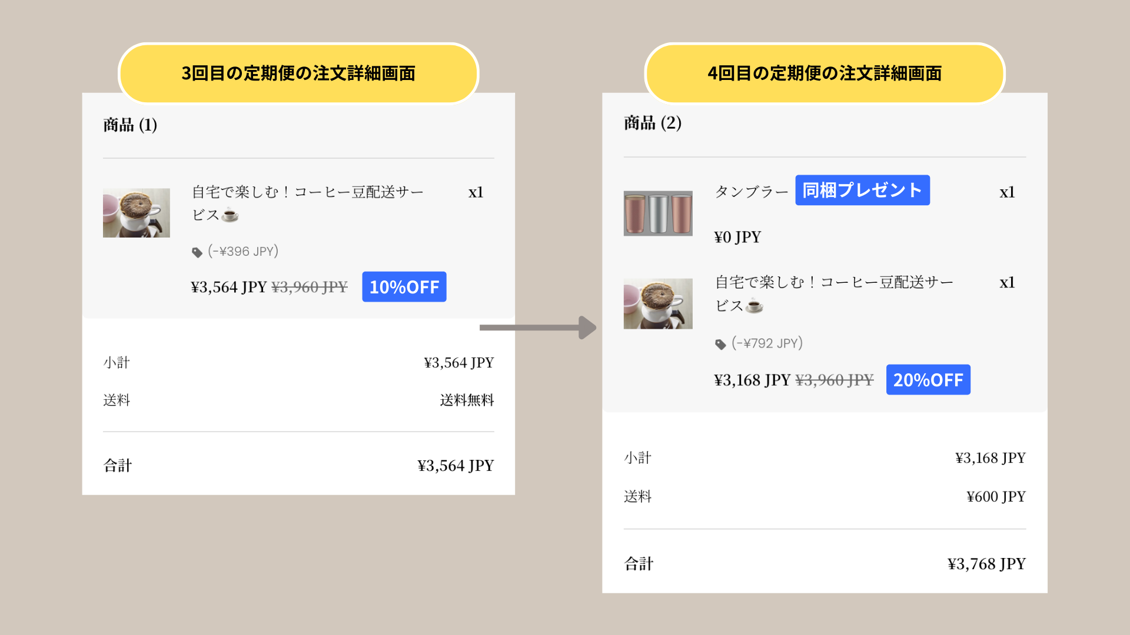The image size is (1130, 635).
Task: Click the gray arrow between the panels
Action: (x=537, y=327)
